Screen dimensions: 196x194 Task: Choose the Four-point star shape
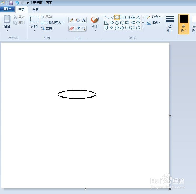pos(112,28)
